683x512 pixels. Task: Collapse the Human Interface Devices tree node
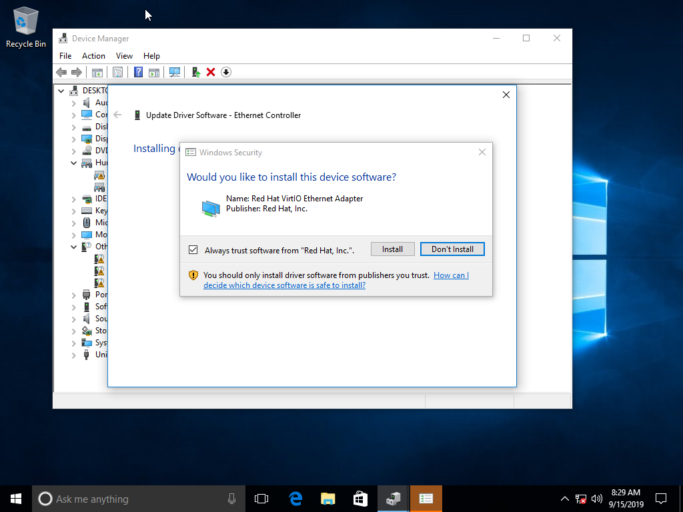74,163
